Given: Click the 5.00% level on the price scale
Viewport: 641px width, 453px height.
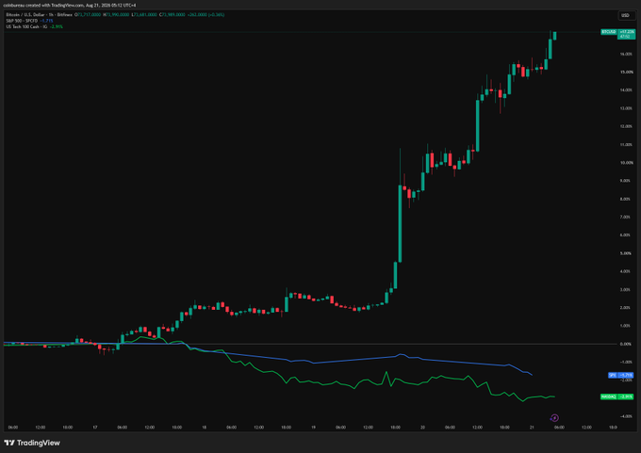Looking at the screenshot, I should pyautogui.click(x=626, y=253).
